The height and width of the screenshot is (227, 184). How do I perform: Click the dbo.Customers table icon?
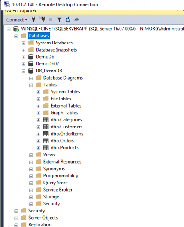pyautogui.click(x=46, y=127)
